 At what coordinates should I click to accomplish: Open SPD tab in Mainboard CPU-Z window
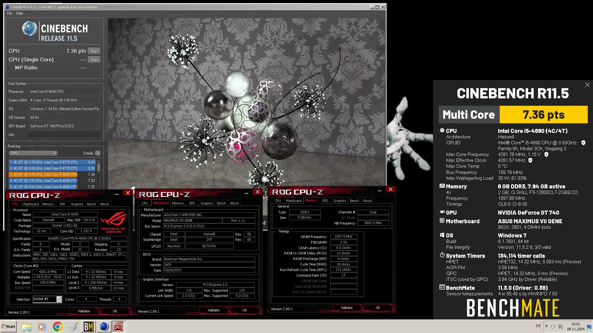(192, 203)
